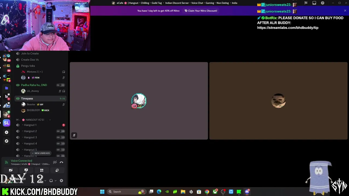Open User Settings gear icon
349x196 pixels.
point(61,180)
